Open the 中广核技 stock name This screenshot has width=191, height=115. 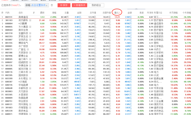(x=23, y=46)
